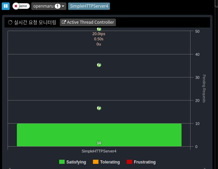This screenshot has width=218, height=169.
Task: Click the external-link icon in Active Thread Controller
Action: [x=64, y=22]
